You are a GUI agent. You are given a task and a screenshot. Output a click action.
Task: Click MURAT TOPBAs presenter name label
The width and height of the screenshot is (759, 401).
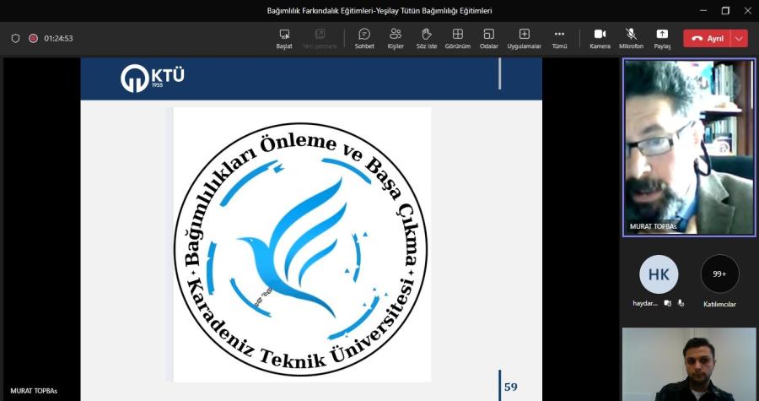pos(34,391)
